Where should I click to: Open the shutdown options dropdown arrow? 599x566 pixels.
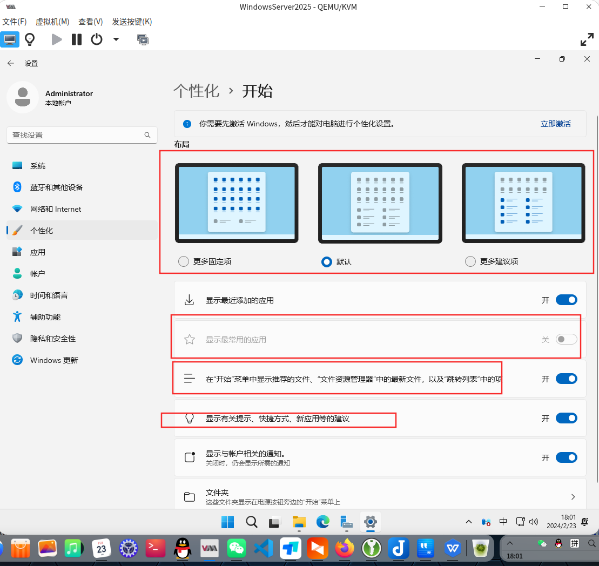(x=116, y=39)
